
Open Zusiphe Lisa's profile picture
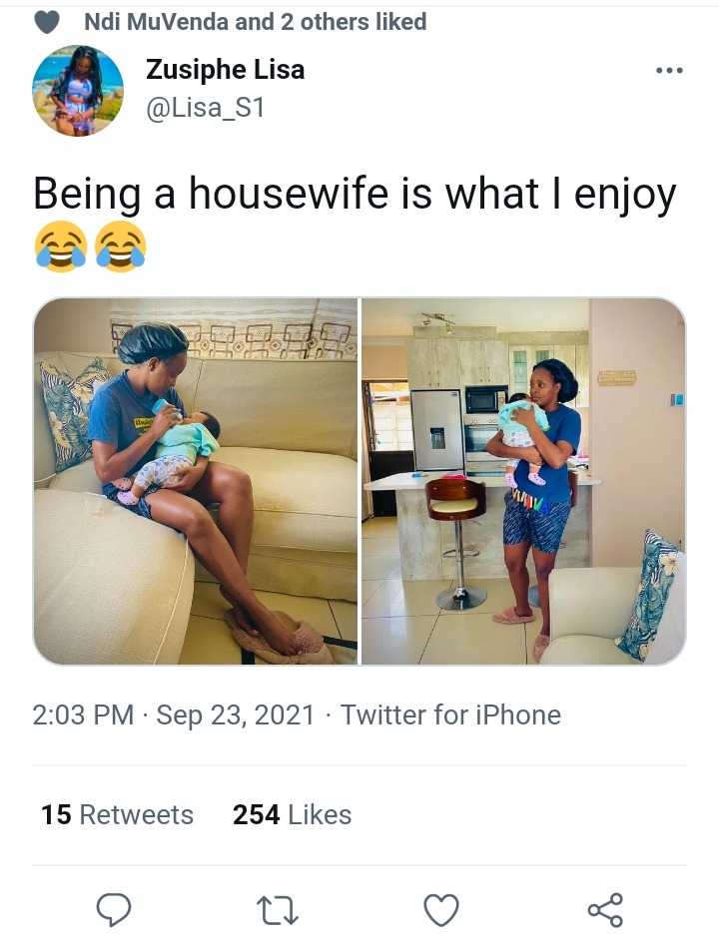click(x=78, y=90)
